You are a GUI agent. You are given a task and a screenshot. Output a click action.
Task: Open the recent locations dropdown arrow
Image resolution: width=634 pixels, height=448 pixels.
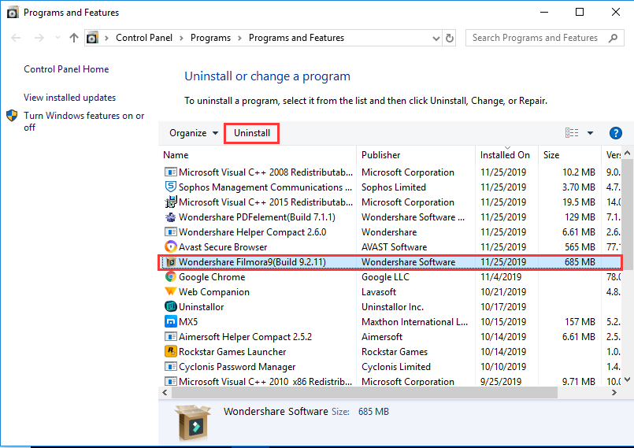click(57, 38)
